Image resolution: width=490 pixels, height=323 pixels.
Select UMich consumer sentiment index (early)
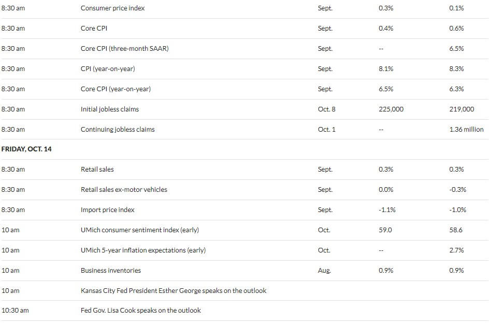(x=140, y=230)
